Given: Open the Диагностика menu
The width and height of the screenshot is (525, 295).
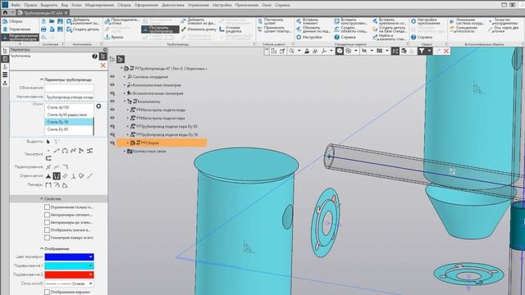Looking at the screenshot, I should pos(173,5).
